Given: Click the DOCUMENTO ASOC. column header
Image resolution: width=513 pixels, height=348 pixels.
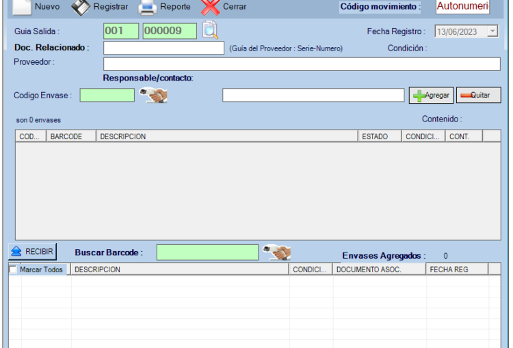Looking at the screenshot, I should tap(378, 270).
